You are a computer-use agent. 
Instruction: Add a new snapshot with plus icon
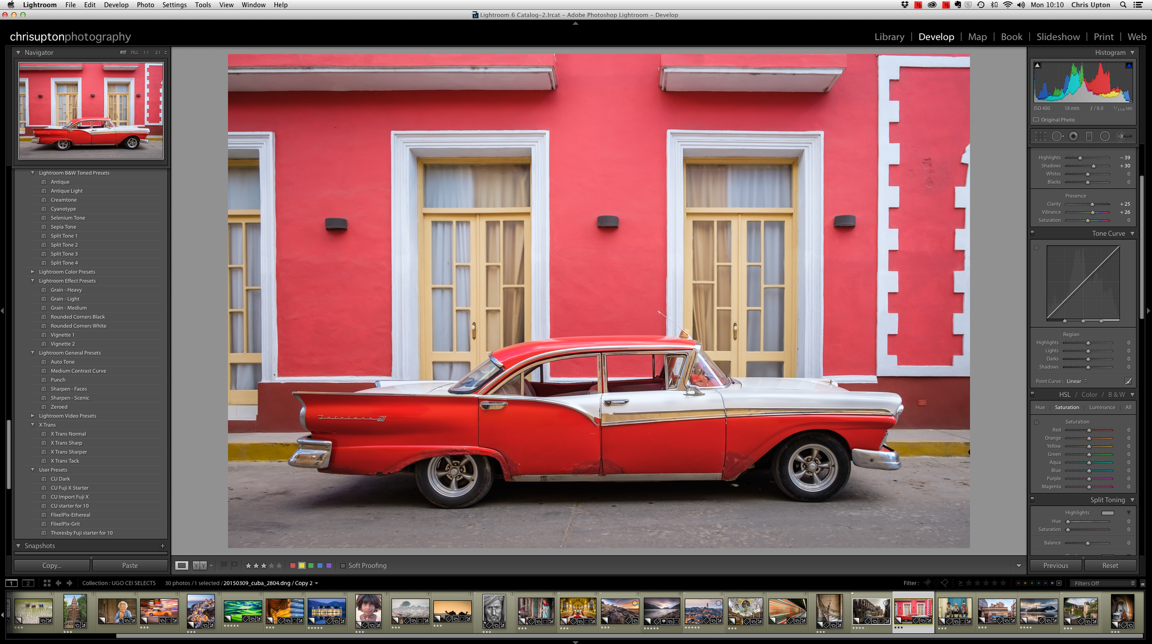click(x=162, y=545)
